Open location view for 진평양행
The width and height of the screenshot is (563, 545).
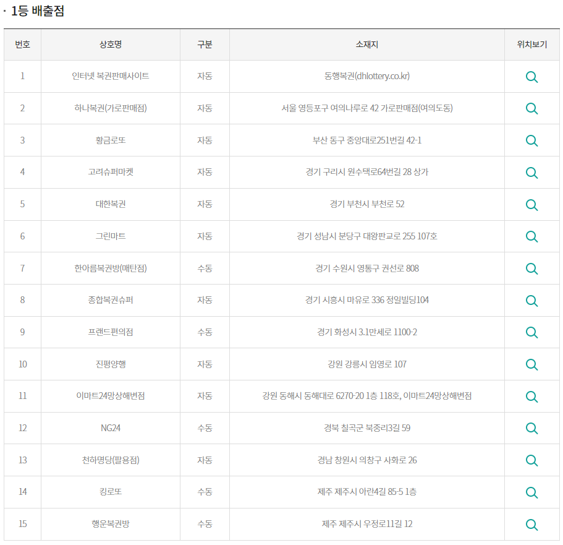[531, 364]
